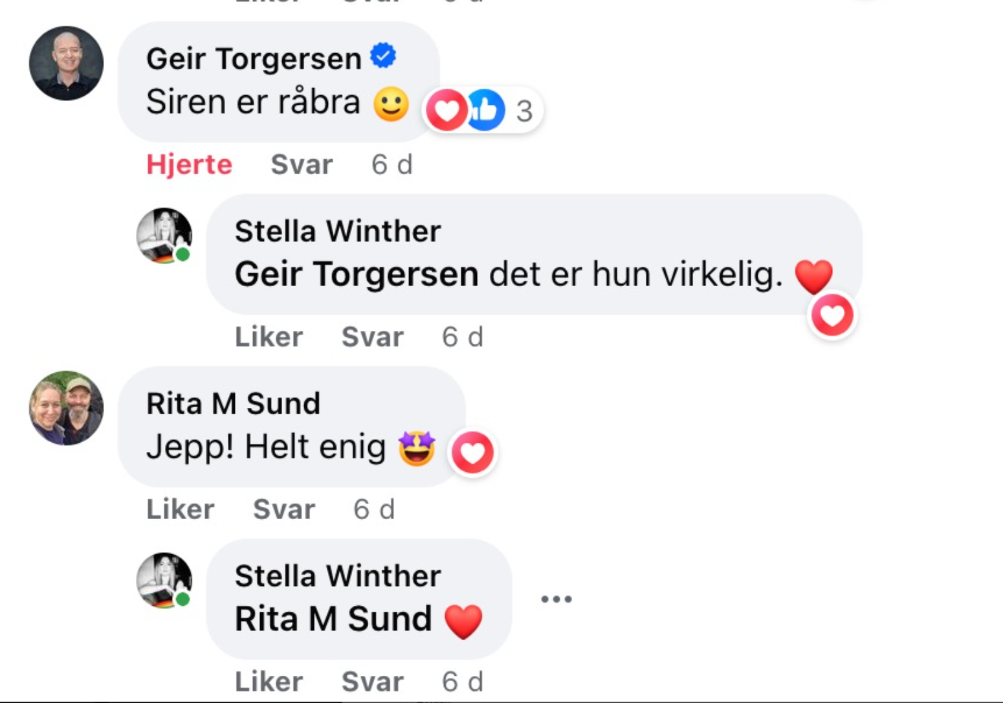1003x703 pixels.
Task: Open heart reaction on Rita M Sund's comment
Action: pyautogui.click(x=472, y=452)
